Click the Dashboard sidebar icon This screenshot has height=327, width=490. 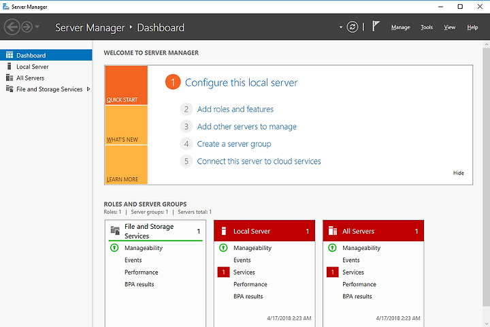(10, 55)
